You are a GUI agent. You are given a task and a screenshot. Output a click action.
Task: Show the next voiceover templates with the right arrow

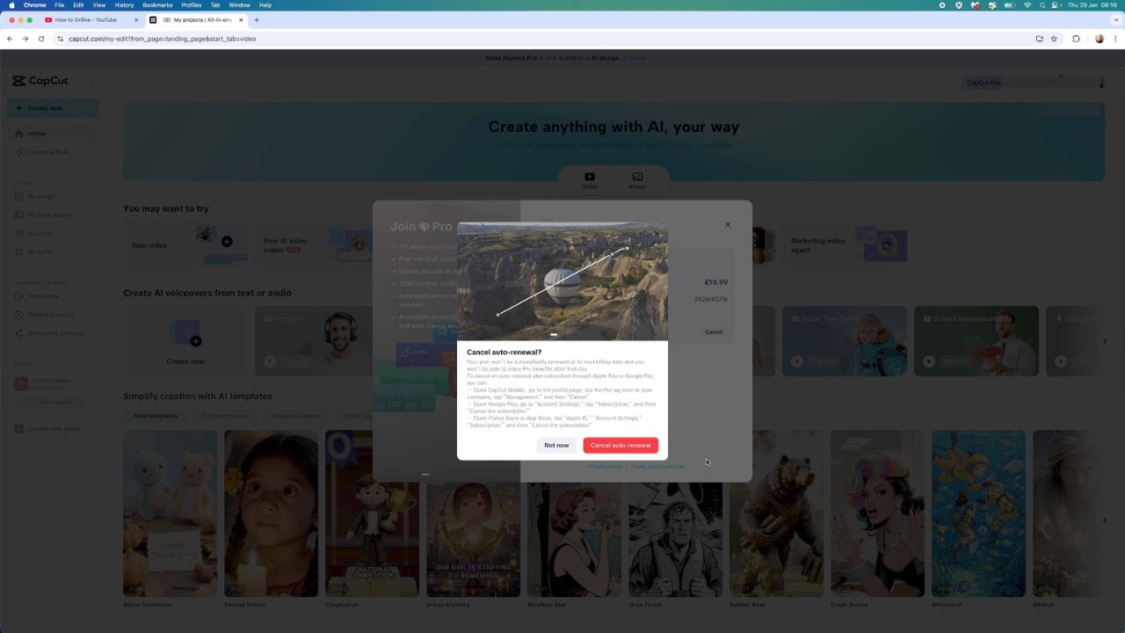1105,341
